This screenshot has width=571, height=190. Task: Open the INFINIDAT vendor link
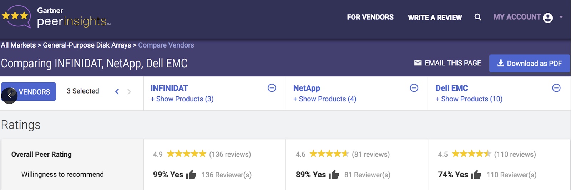[169, 88]
